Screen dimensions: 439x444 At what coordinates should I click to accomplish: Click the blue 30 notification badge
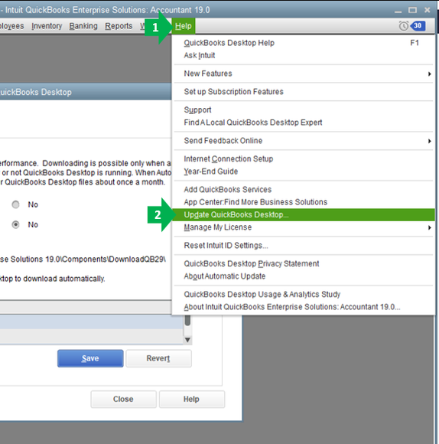tap(418, 26)
